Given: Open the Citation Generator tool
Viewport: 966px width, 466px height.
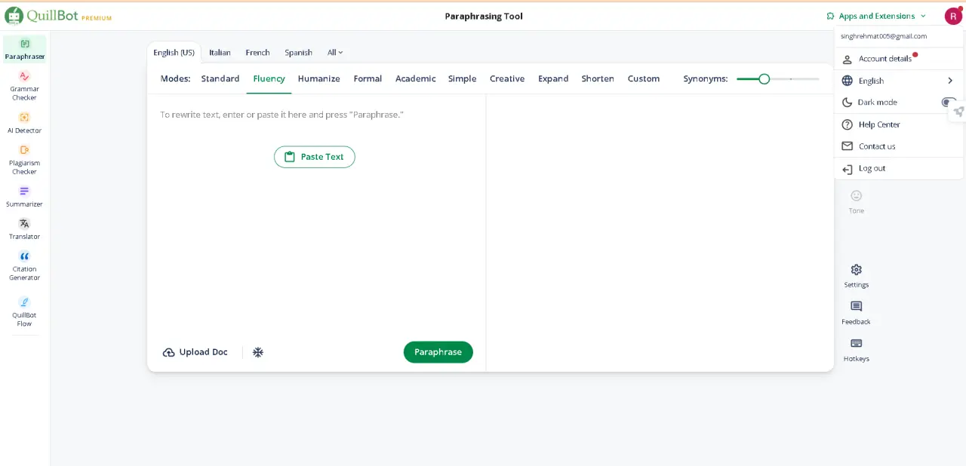Looking at the screenshot, I should (x=24, y=265).
